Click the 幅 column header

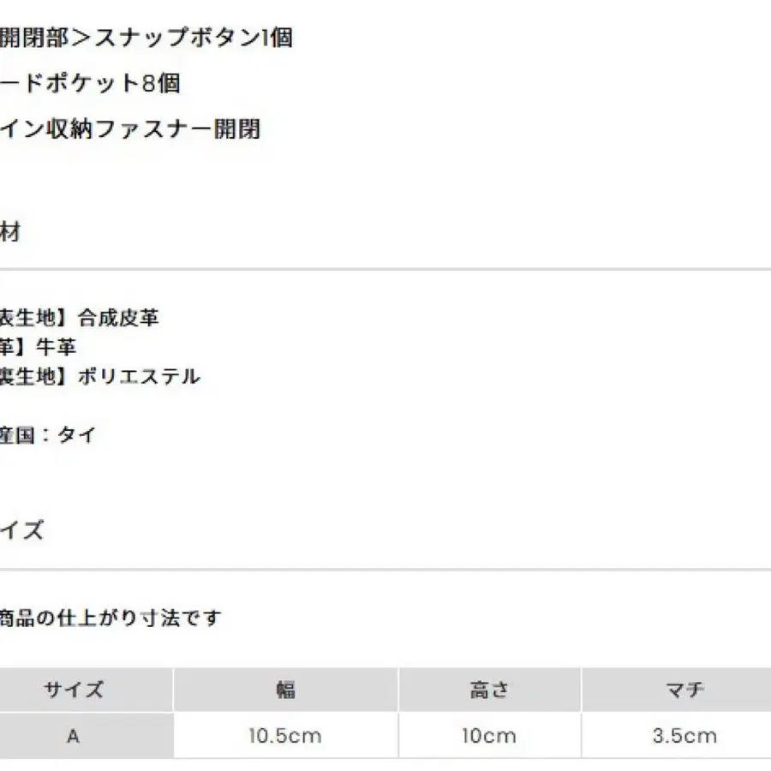click(285, 690)
